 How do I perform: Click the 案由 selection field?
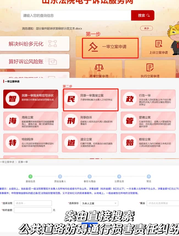(163, 203)
